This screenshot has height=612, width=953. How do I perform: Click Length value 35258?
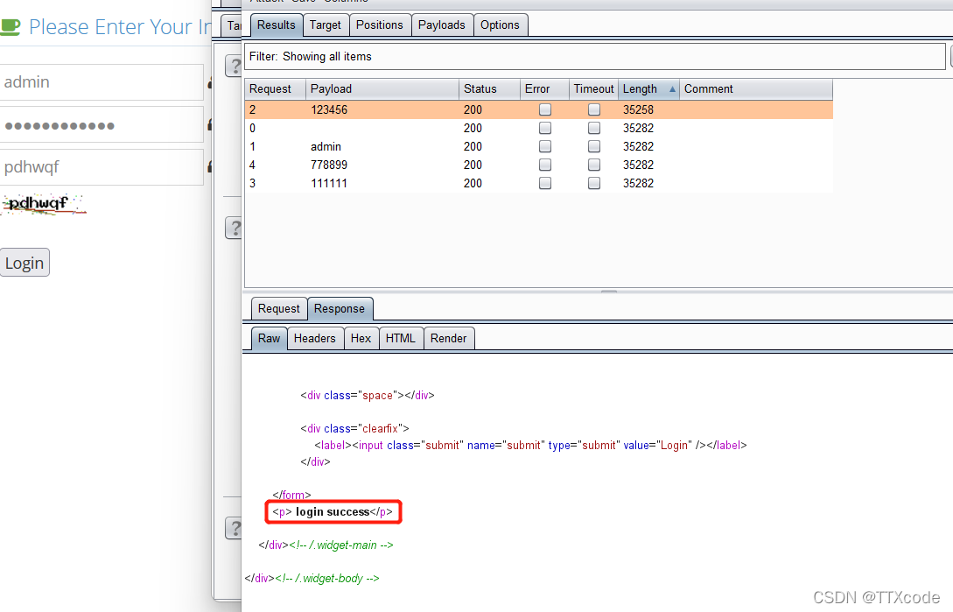638,109
